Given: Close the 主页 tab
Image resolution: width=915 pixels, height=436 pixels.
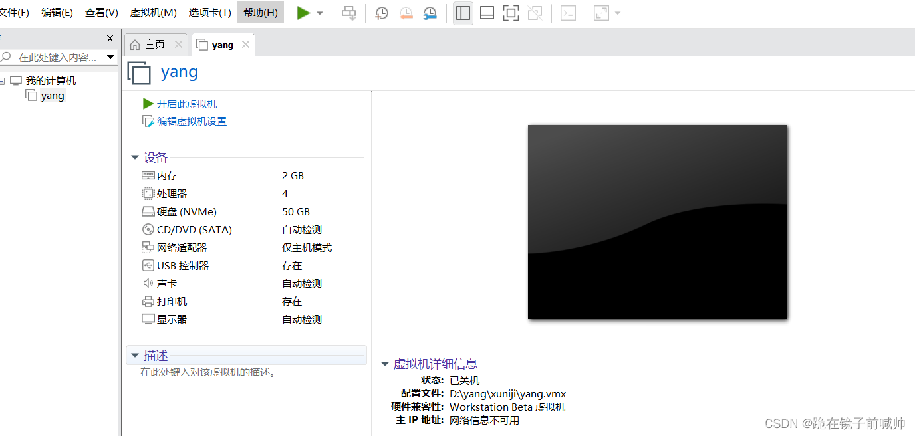Looking at the screenshot, I should pyautogui.click(x=178, y=45).
